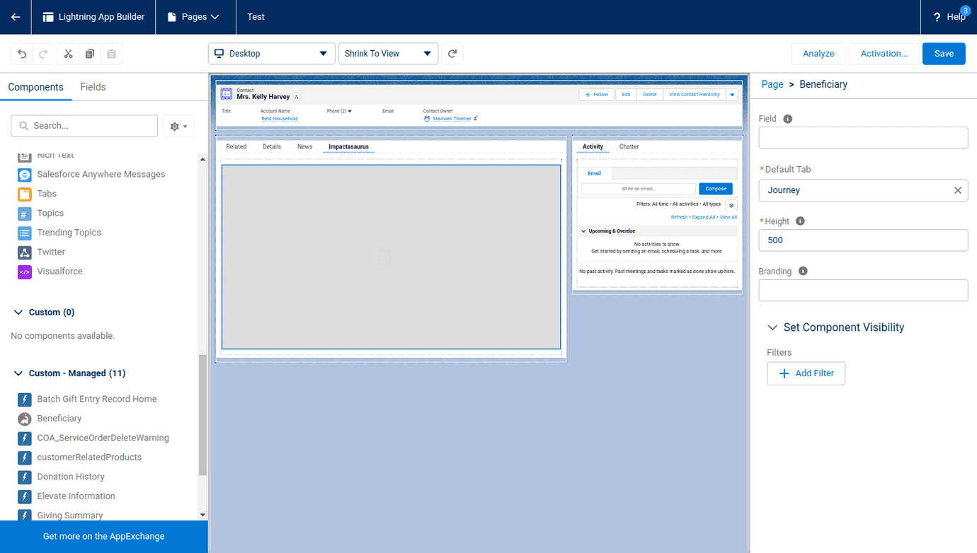Image resolution: width=977 pixels, height=553 pixels.
Task: Click the Redo icon in the toolbar
Action: click(42, 53)
